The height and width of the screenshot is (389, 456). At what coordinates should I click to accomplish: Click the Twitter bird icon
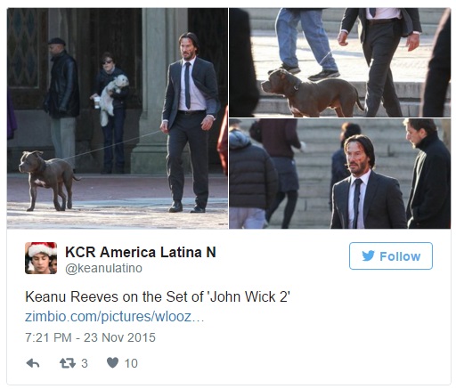(x=368, y=256)
